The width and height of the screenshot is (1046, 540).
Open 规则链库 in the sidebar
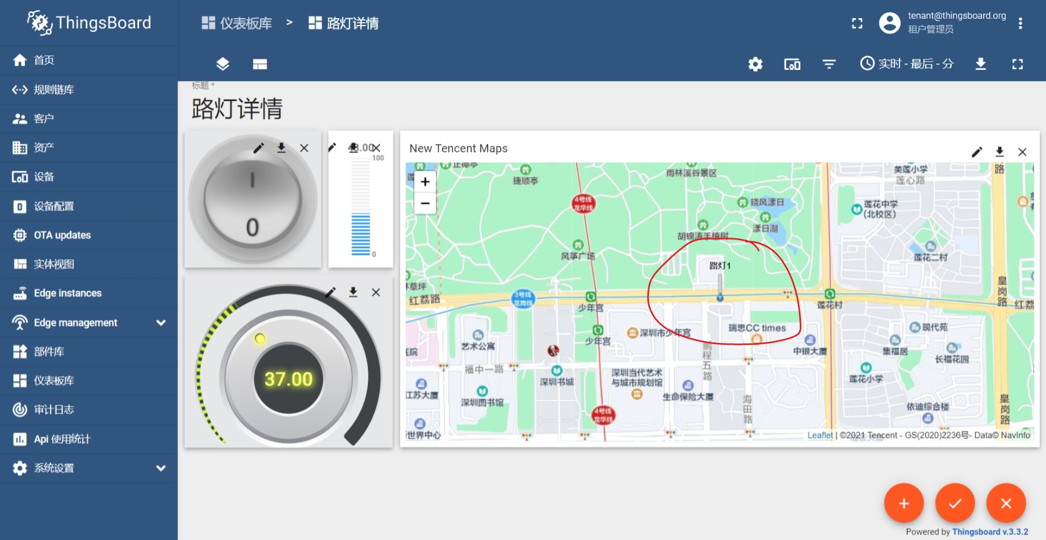click(x=89, y=89)
